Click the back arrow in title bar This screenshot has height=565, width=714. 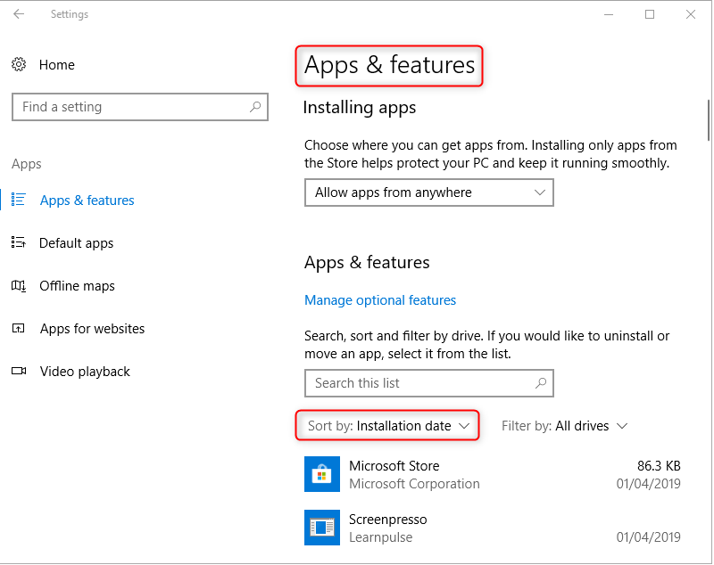[x=20, y=14]
